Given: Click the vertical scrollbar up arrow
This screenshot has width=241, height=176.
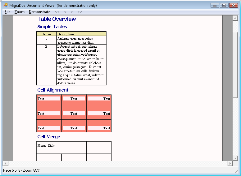Looking at the screenshot, I should (235, 18).
